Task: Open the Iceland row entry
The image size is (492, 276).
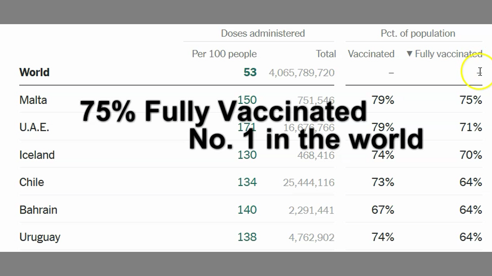Action: pyautogui.click(x=37, y=155)
